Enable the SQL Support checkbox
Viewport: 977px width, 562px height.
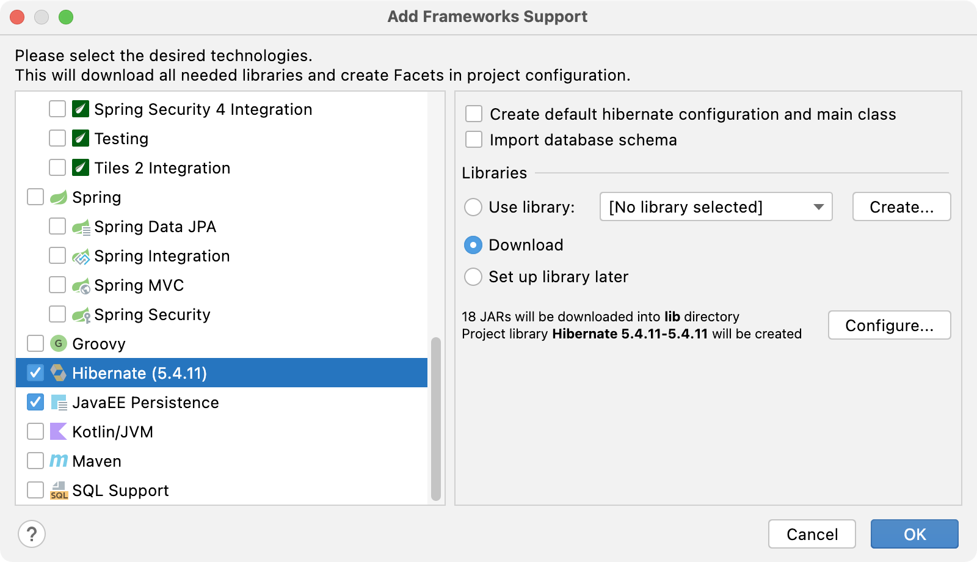coord(35,490)
